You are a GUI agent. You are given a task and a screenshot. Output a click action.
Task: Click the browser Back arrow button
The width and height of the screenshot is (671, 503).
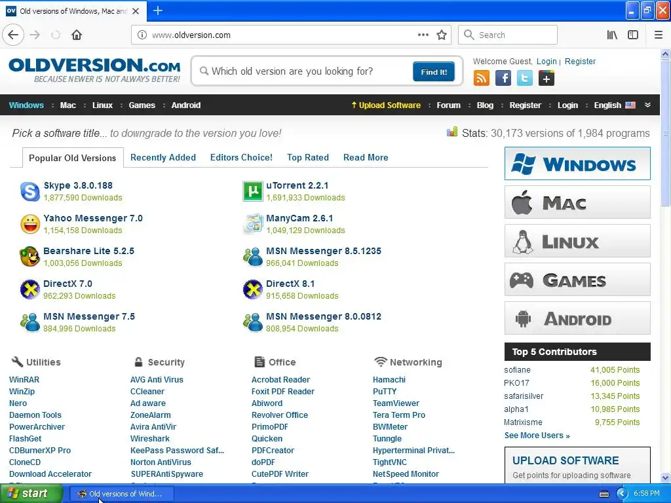(13, 35)
